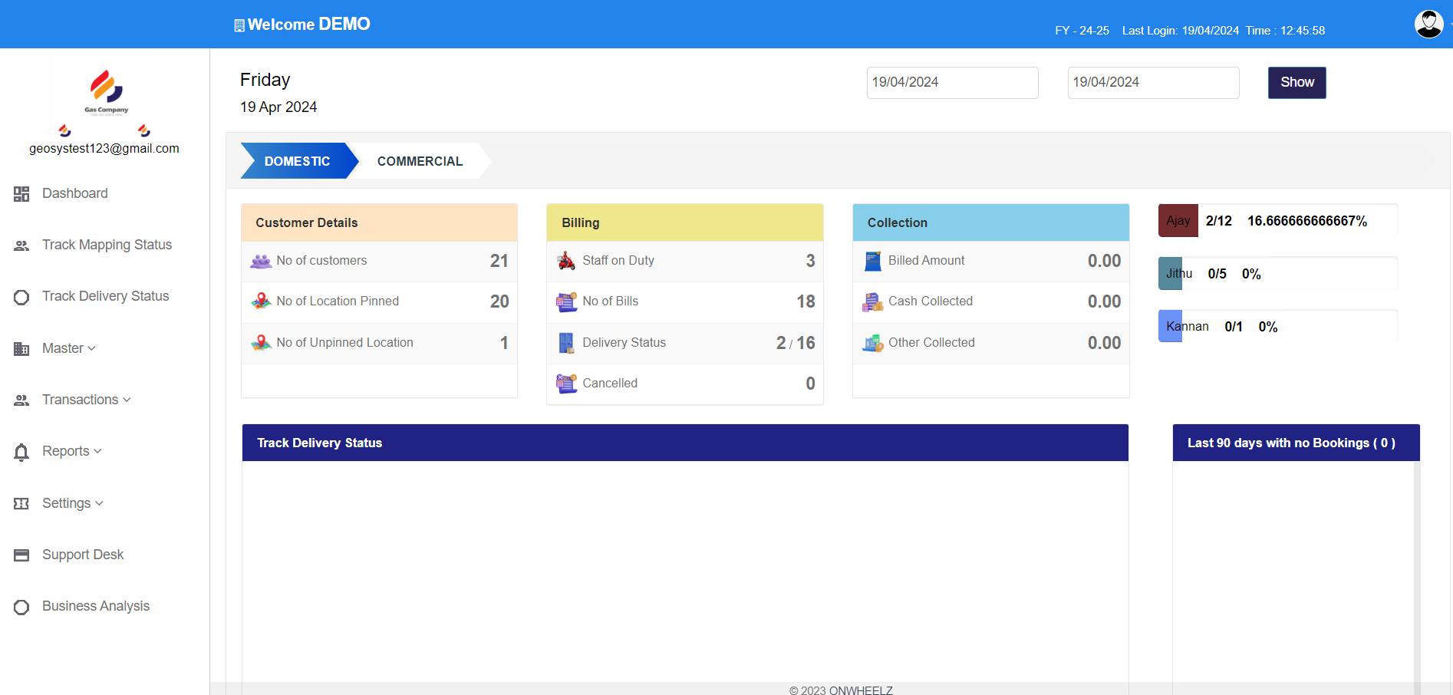Click Ajay's maroon progress bar

[1178, 221]
